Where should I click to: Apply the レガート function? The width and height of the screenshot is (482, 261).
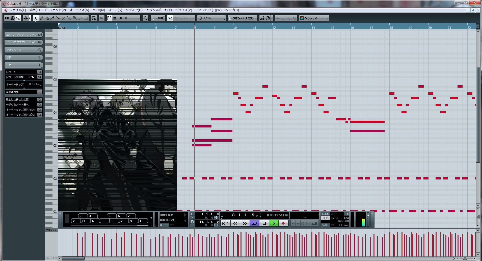point(40,72)
